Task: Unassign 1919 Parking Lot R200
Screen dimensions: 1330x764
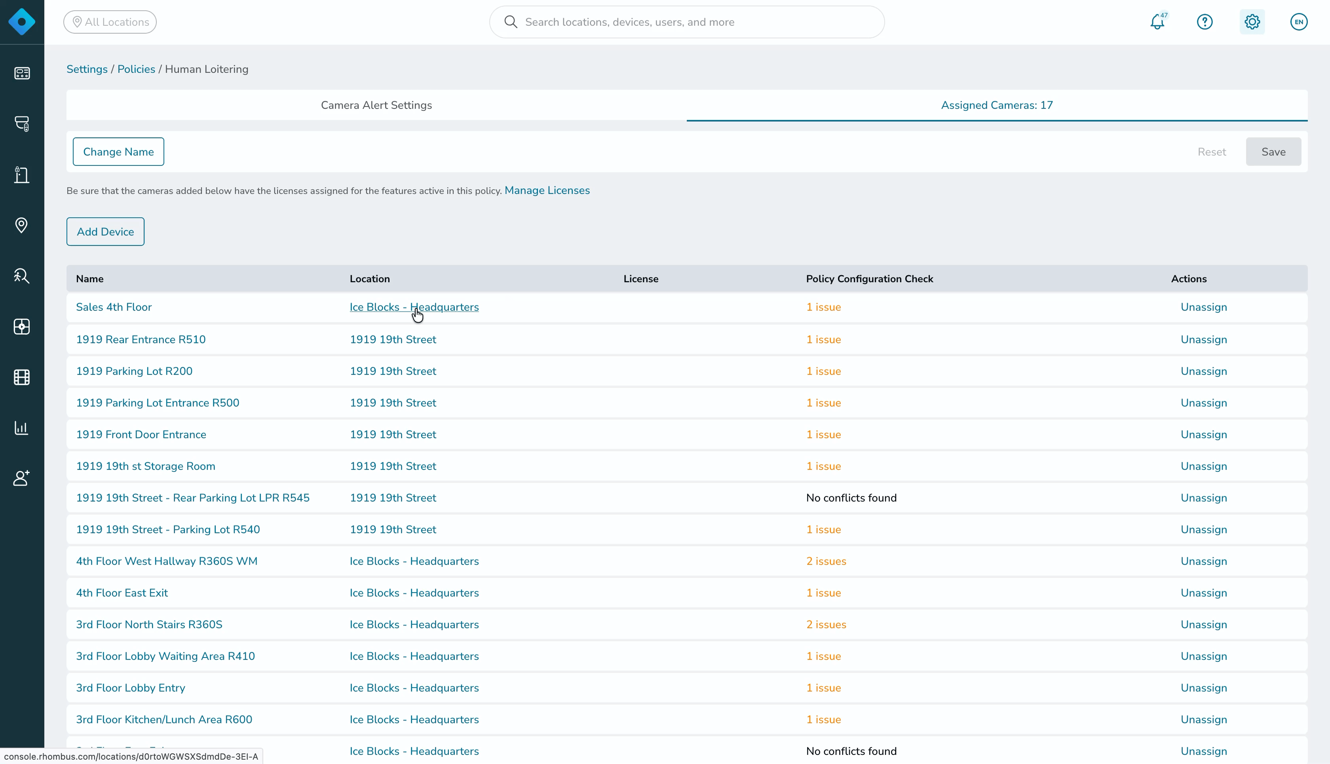Action: pyautogui.click(x=1204, y=371)
